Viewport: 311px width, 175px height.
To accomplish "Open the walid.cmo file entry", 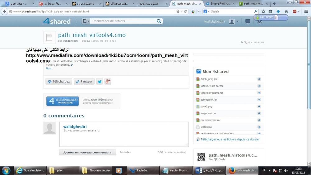I will (x=206, y=127).
